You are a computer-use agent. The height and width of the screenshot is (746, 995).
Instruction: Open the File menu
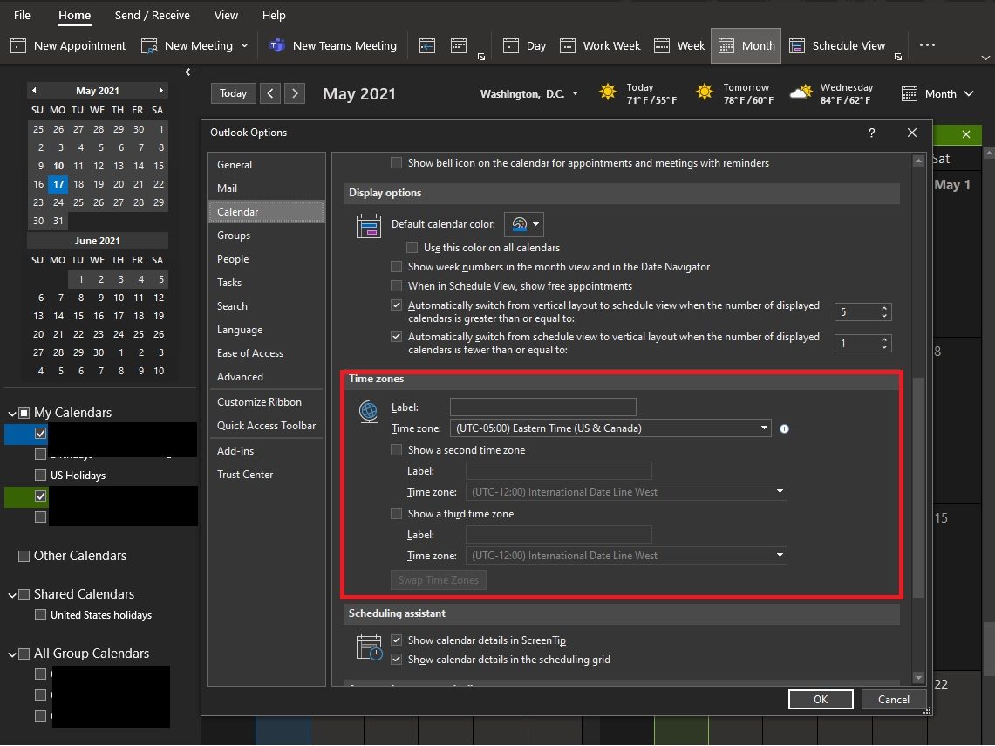point(22,15)
